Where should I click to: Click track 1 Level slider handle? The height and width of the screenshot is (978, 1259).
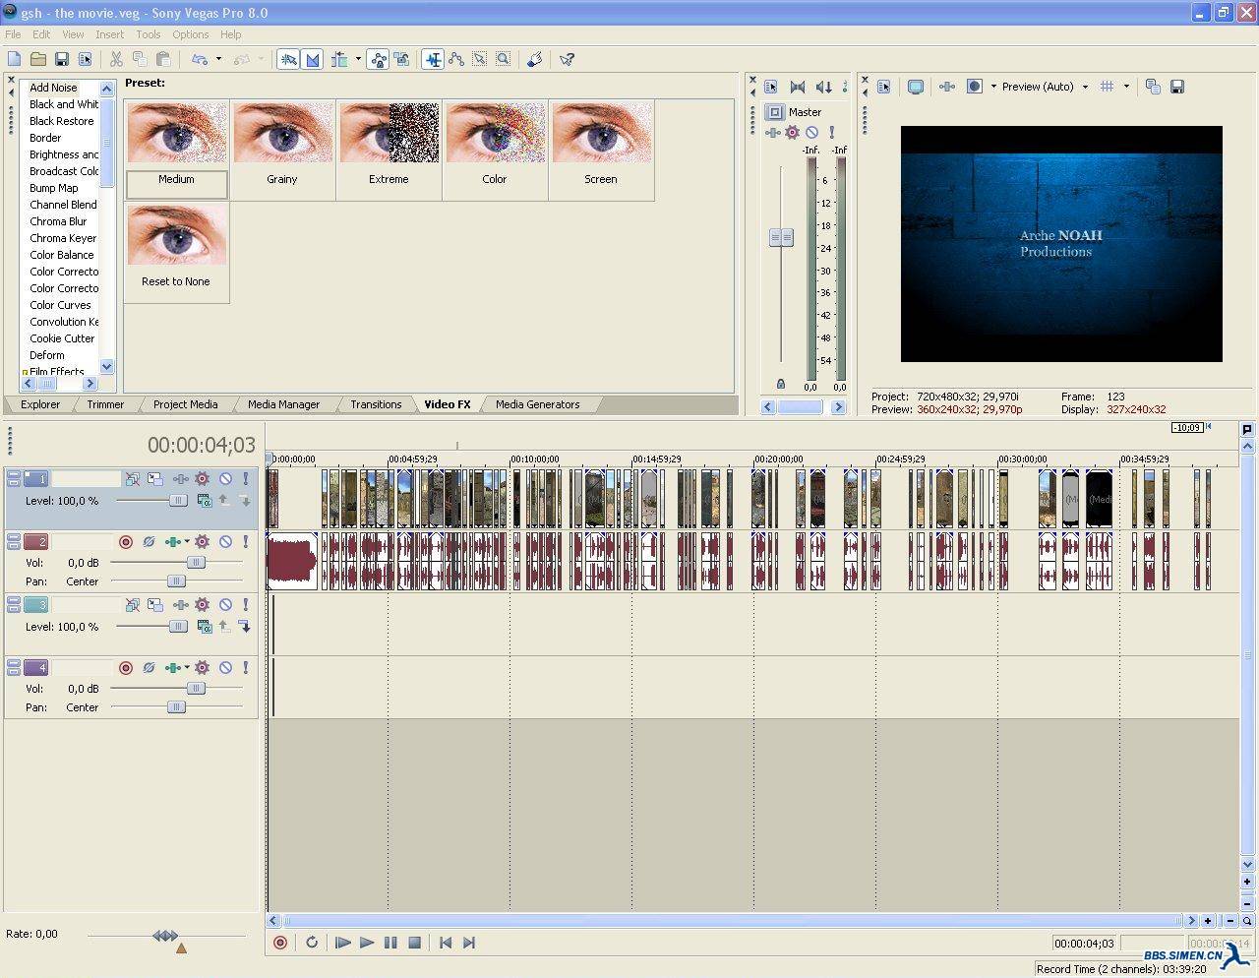point(178,501)
